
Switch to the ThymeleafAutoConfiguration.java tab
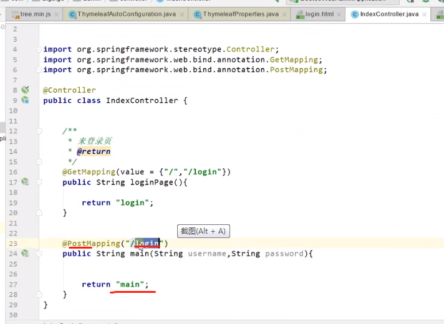[x=126, y=14]
